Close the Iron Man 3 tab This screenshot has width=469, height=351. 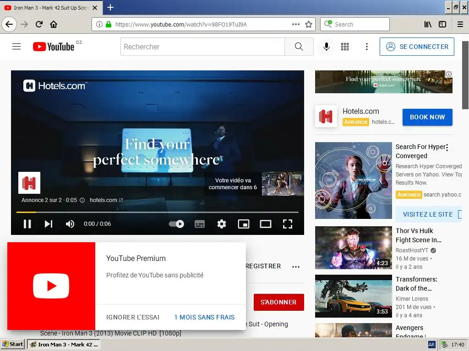coord(95,8)
